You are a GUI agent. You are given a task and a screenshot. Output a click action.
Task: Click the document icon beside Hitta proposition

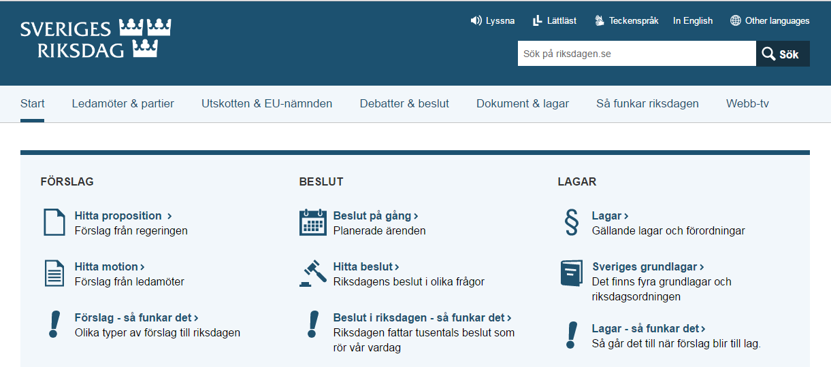point(54,222)
